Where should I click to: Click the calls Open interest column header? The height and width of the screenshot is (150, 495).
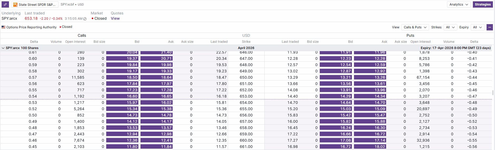point(75,42)
